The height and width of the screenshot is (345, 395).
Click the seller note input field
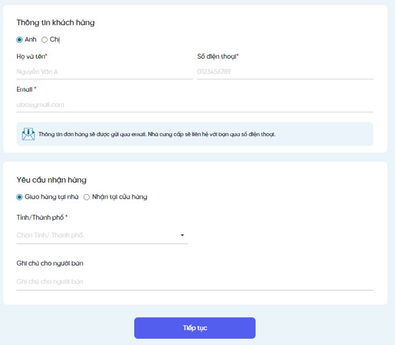tap(194, 282)
